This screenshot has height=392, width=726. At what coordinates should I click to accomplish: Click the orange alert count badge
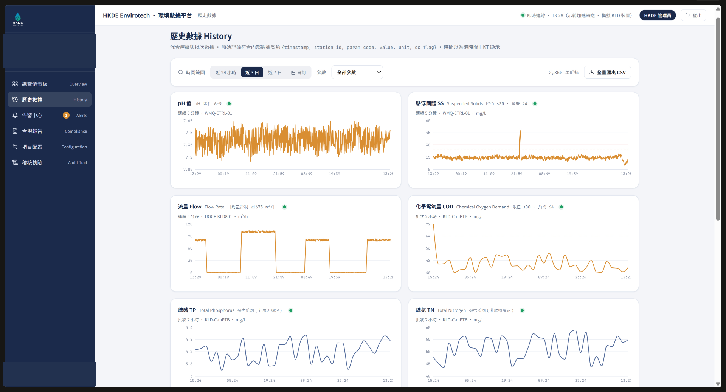pos(66,115)
